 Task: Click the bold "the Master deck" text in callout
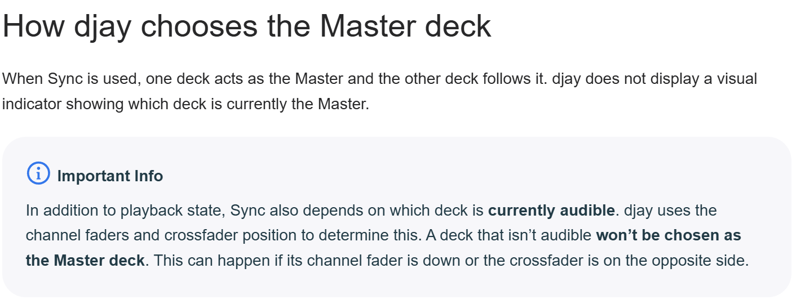click(85, 261)
